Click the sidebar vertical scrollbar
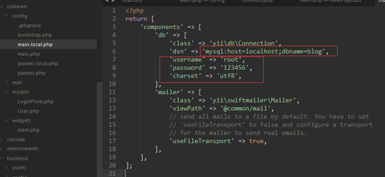385x177 pixels. coord(100,129)
